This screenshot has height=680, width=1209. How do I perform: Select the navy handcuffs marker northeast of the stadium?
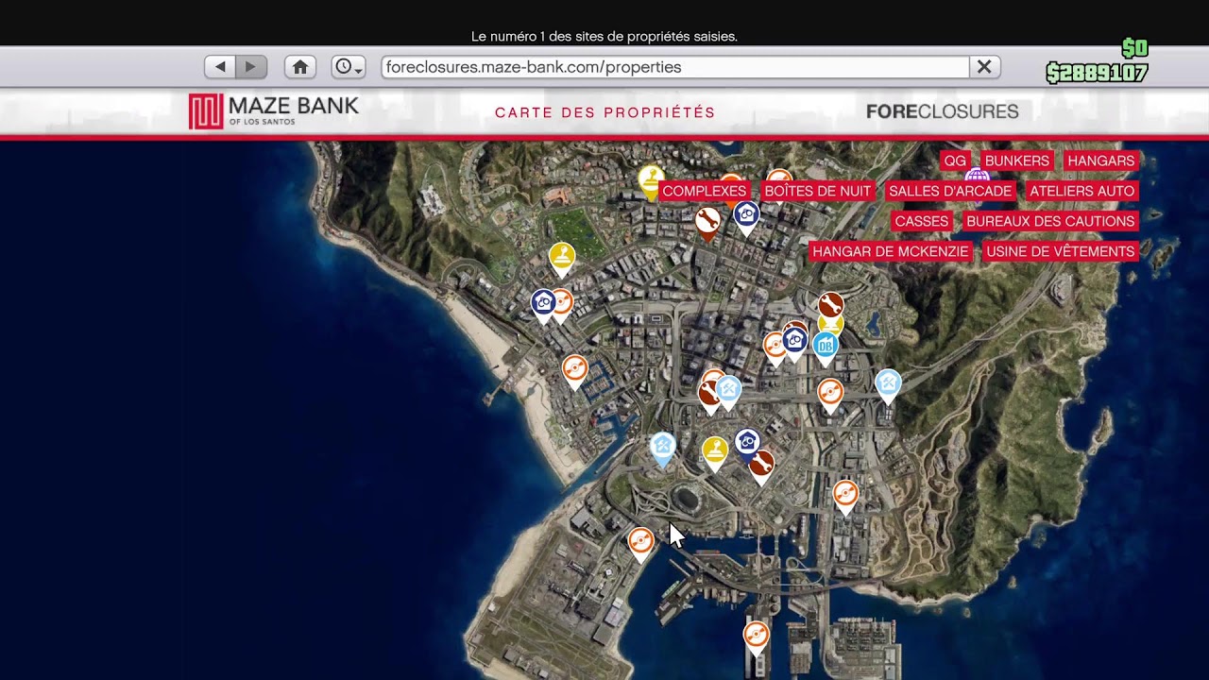747,444
